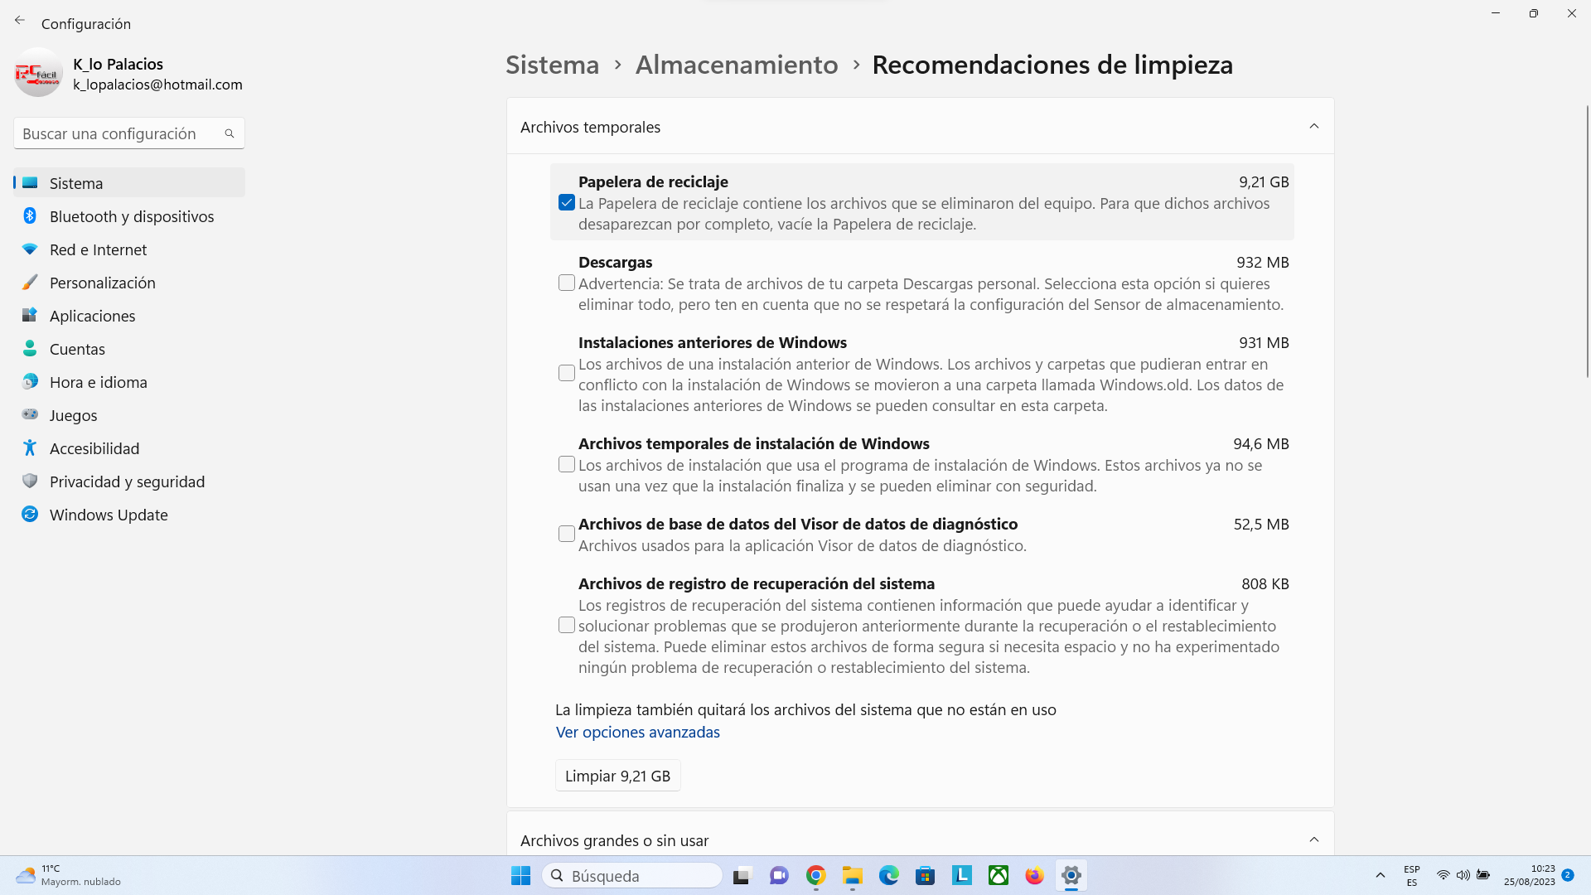Click the search magnifier icon in the settings box
Screen dimensions: 1591x895
[230, 133]
